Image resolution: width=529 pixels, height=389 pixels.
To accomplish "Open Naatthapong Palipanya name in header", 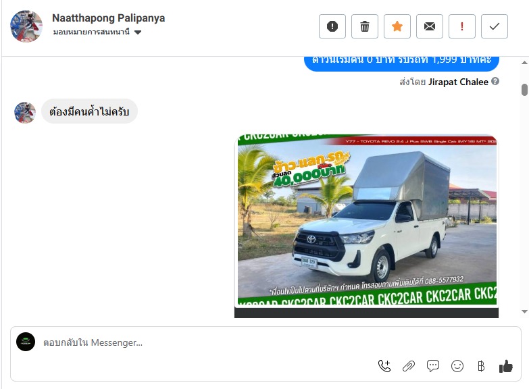I will (x=108, y=18).
